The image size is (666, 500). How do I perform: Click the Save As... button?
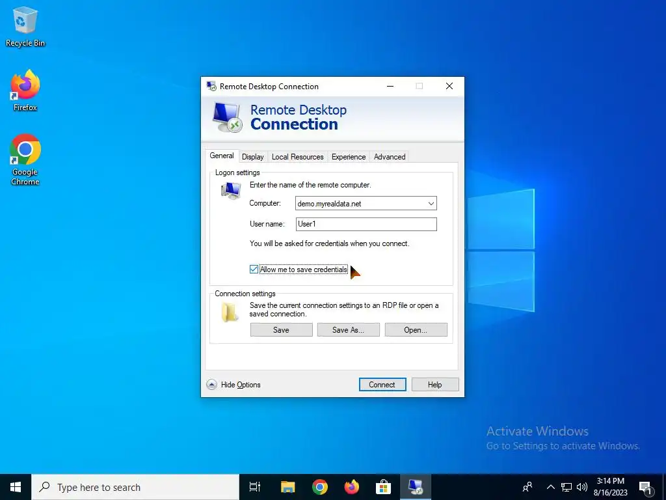pyautogui.click(x=349, y=330)
